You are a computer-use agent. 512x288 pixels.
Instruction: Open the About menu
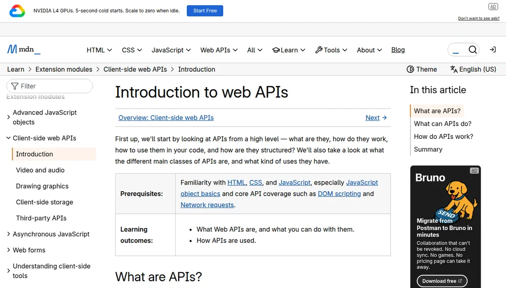pos(369,50)
